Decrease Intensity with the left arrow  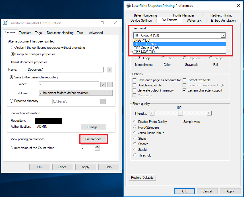[152, 113]
